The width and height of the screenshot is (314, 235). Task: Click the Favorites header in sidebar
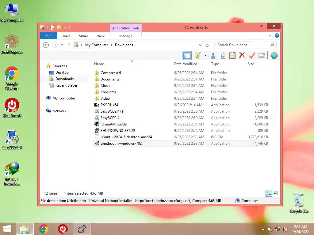click(x=59, y=66)
